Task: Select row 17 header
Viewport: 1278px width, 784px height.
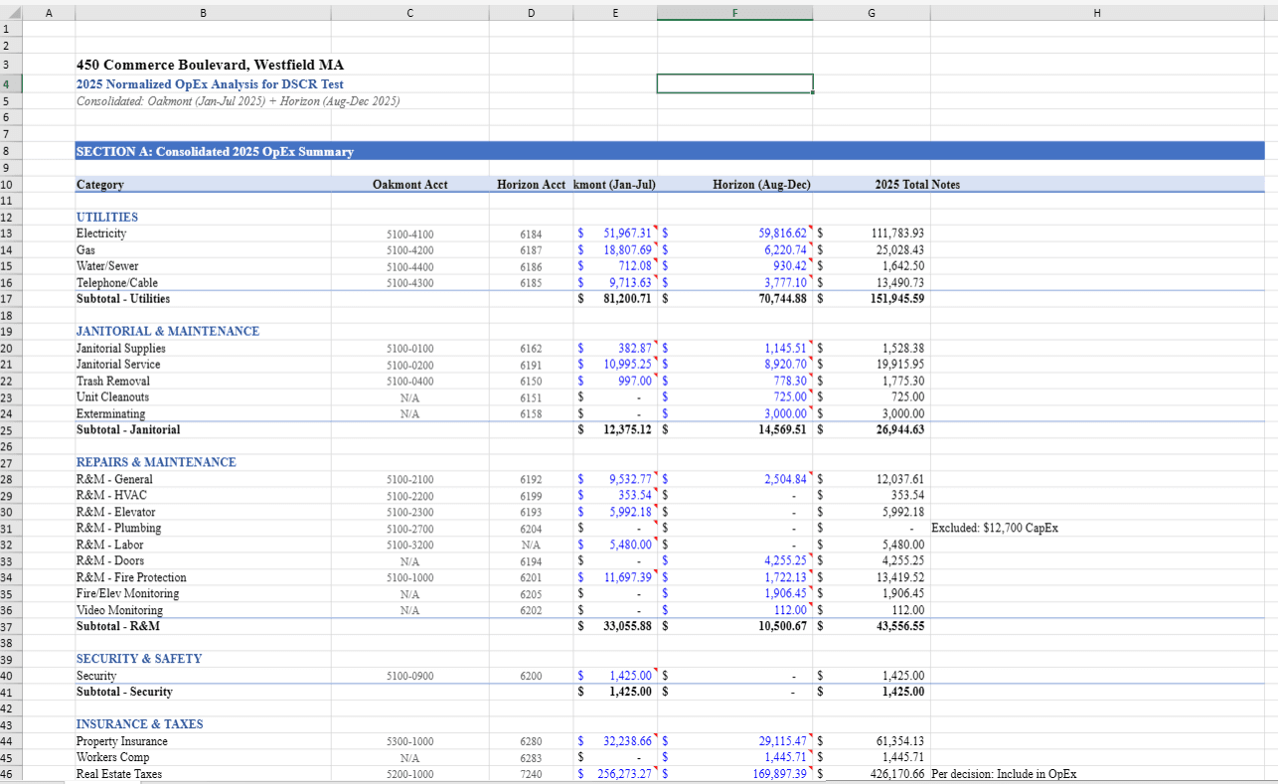Action: (12, 298)
